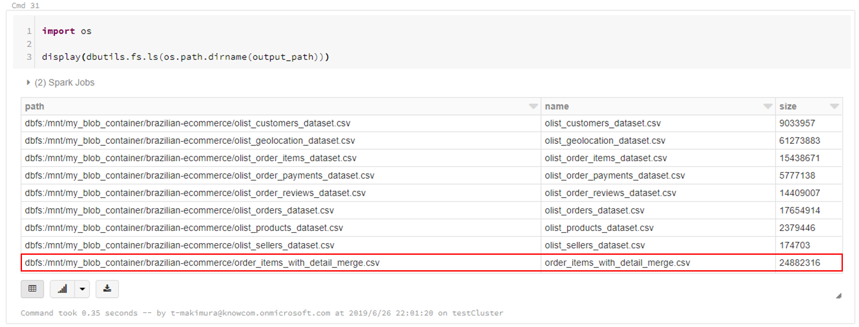The height and width of the screenshot is (327, 859).
Task: Click the path column header
Action: pos(35,106)
